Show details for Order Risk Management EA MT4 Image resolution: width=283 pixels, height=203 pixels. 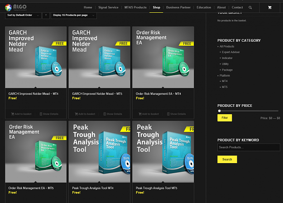click(x=176, y=114)
